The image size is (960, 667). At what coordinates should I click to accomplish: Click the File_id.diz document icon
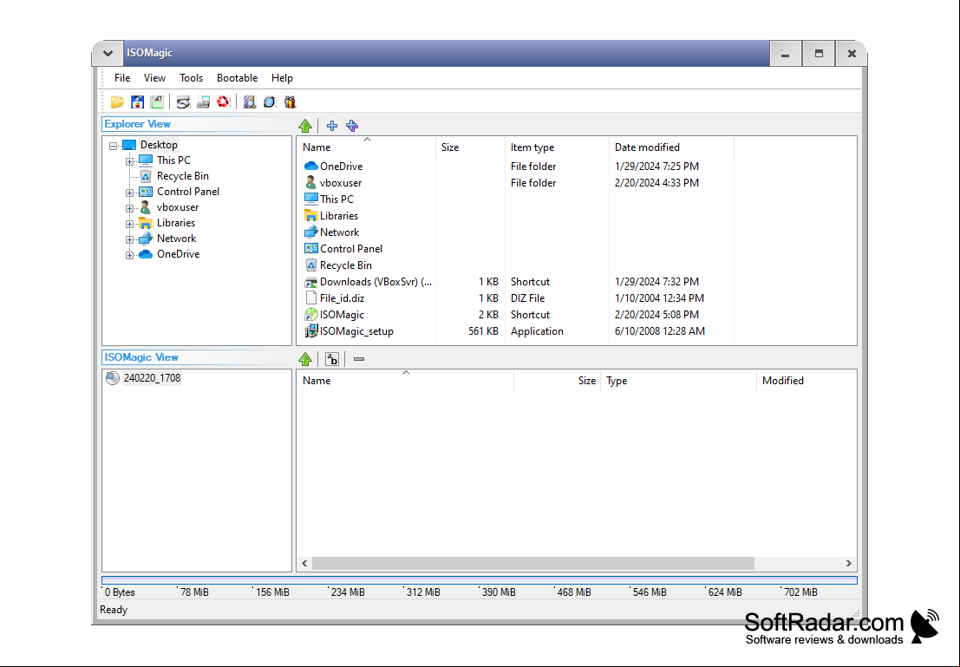point(311,298)
